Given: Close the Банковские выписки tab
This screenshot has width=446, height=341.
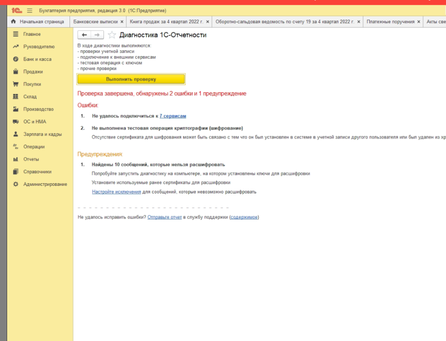Looking at the screenshot, I should [122, 21].
